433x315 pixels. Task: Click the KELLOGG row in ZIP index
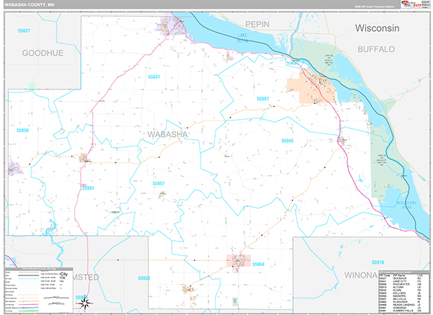coord(400,293)
